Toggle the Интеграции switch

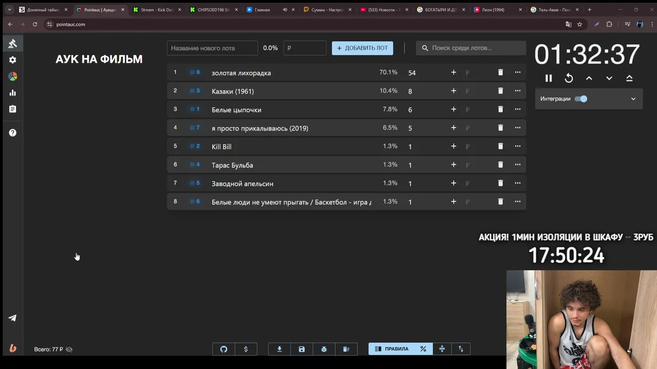pyautogui.click(x=581, y=99)
